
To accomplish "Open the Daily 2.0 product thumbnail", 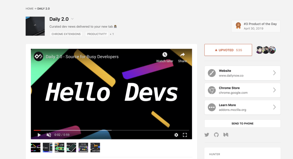I will click(x=35, y=26).
